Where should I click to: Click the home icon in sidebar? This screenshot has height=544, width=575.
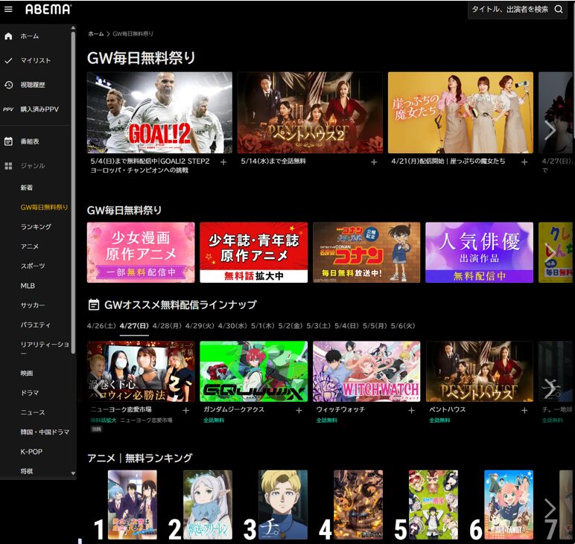tap(8, 36)
